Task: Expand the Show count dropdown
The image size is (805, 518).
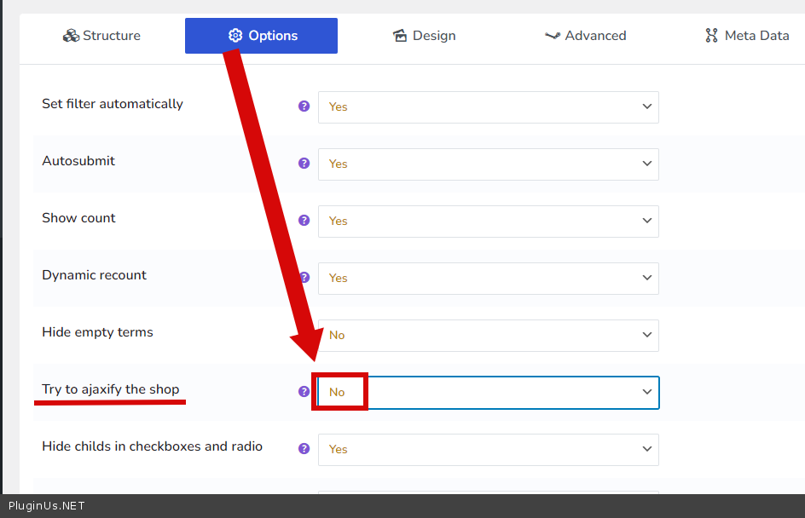Action: click(x=488, y=222)
